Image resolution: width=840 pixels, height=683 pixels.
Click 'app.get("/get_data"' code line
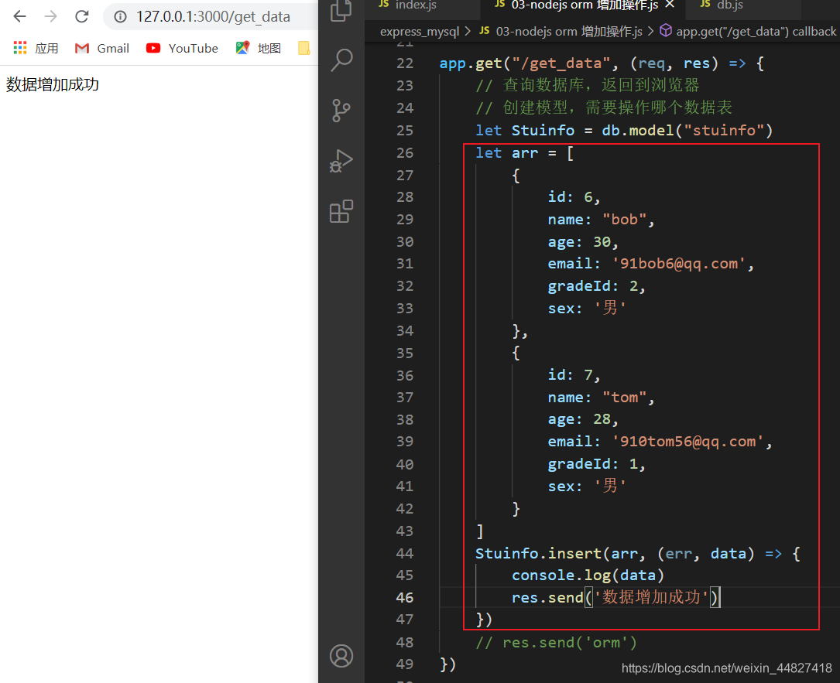601,63
